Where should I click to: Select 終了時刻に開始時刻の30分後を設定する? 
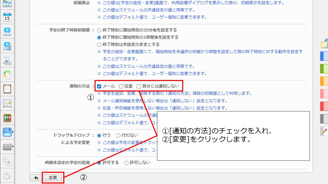(x=99, y=30)
